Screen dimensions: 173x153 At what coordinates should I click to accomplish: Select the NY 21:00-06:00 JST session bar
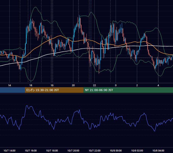[x=128, y=90]
